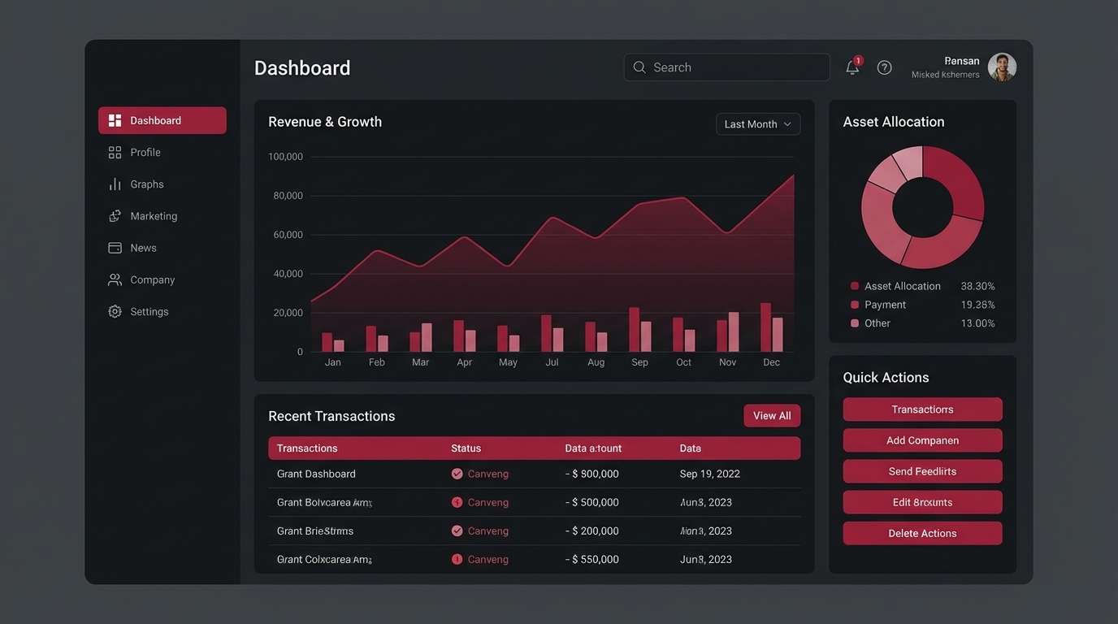Viewport: 1118px width, 624px height.
Task: Select the Dashboard grid icon in sidebar
Action: click(115, 119)
